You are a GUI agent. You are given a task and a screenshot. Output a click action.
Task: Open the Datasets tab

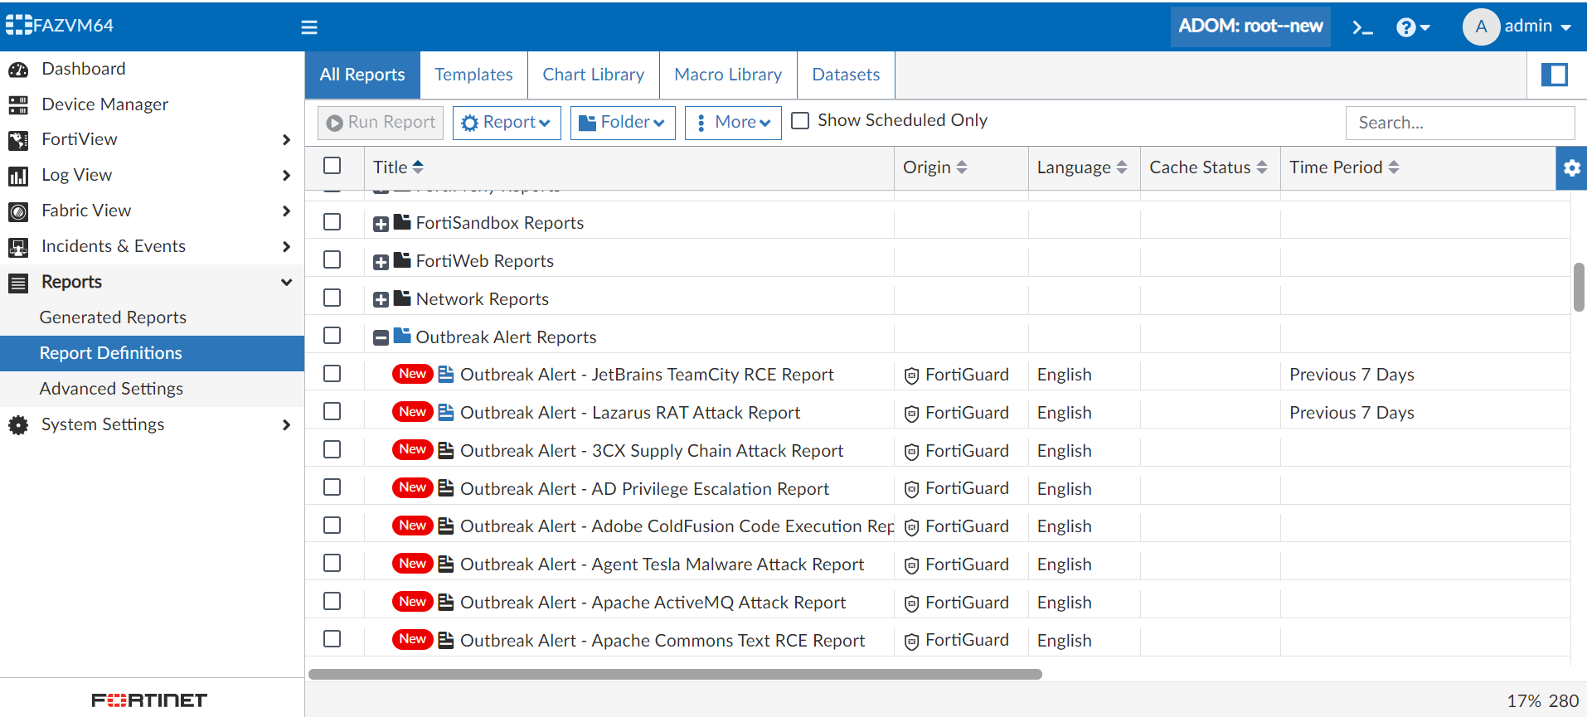click(845, 75)
